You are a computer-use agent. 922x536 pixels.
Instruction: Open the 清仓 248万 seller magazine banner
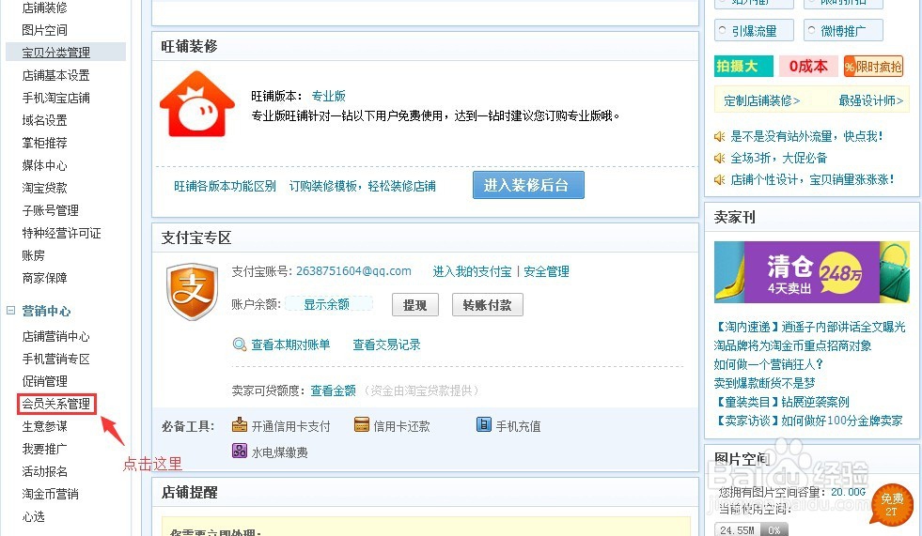[811, 272]
